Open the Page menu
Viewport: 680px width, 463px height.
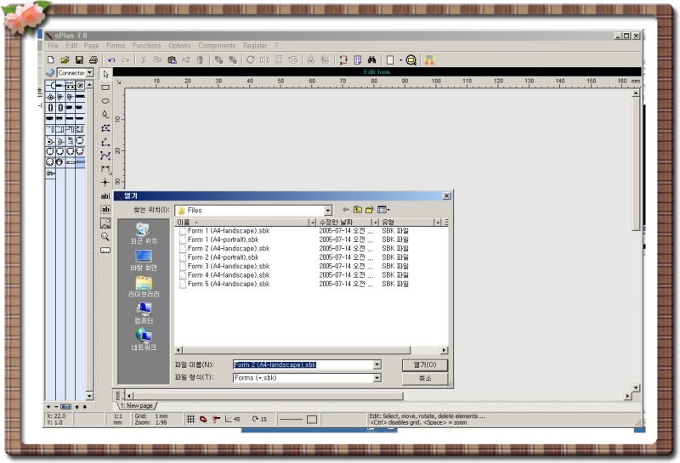point(91,46)
